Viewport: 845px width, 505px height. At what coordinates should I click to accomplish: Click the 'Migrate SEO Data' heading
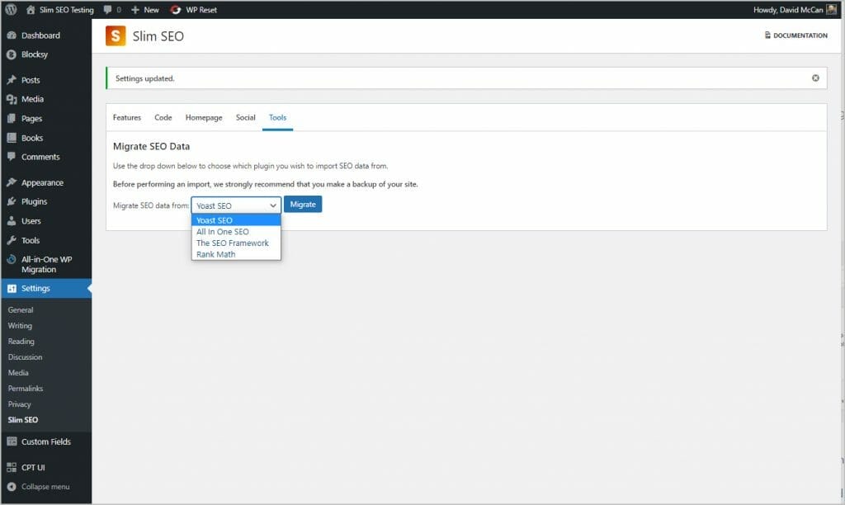[152, 147]
